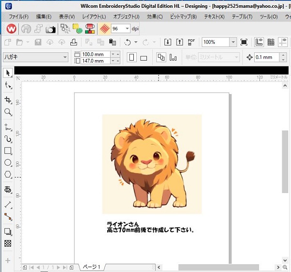Select the Rectangle tool
This screenshot has height=272, width=291.
click(8, 151)
